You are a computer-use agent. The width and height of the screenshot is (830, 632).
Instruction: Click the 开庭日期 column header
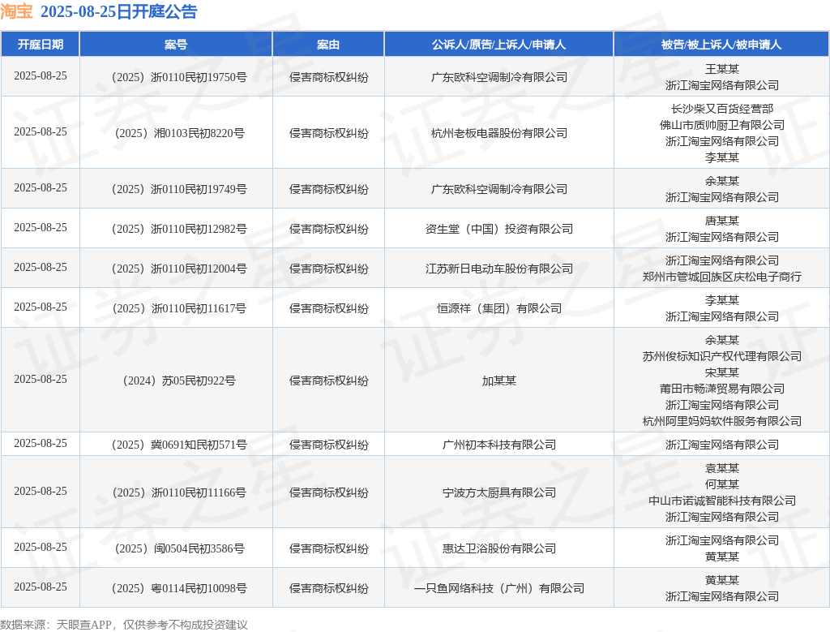[x=41, y=45]
